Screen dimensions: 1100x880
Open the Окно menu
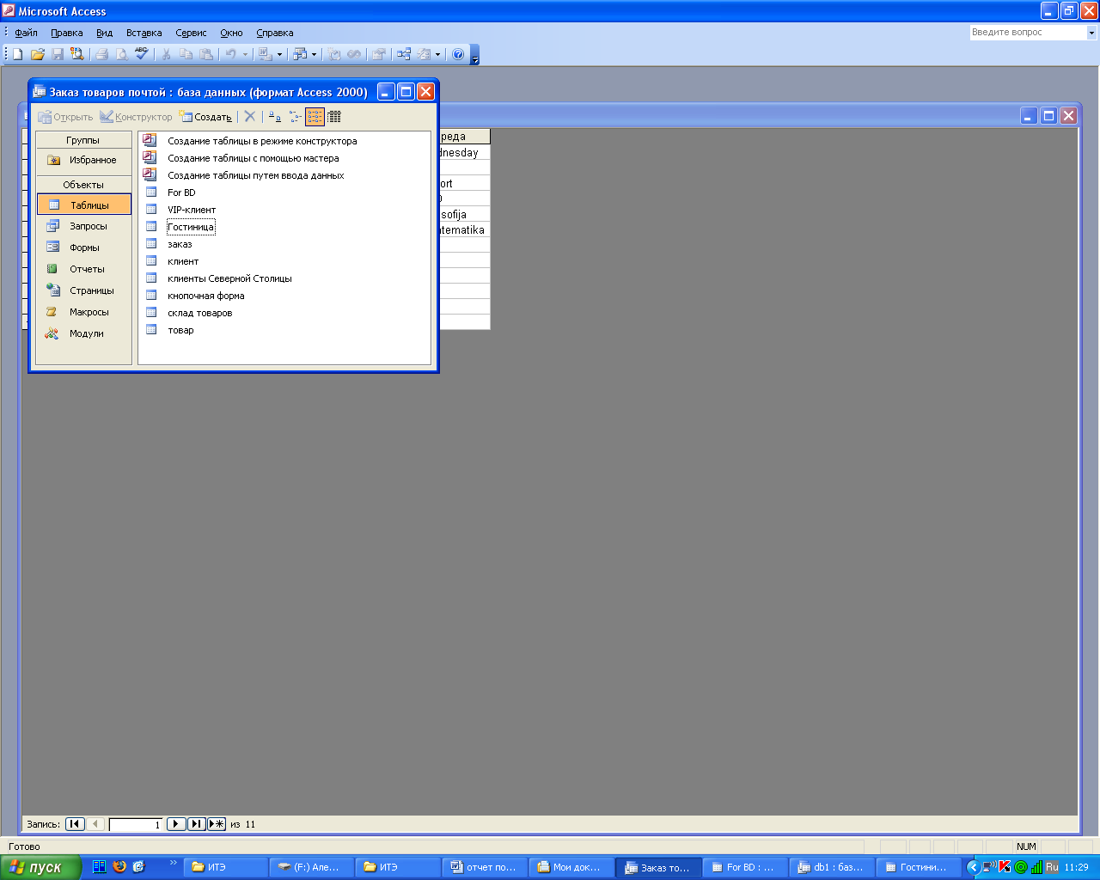pyautogui.click(x=231, y=33)
